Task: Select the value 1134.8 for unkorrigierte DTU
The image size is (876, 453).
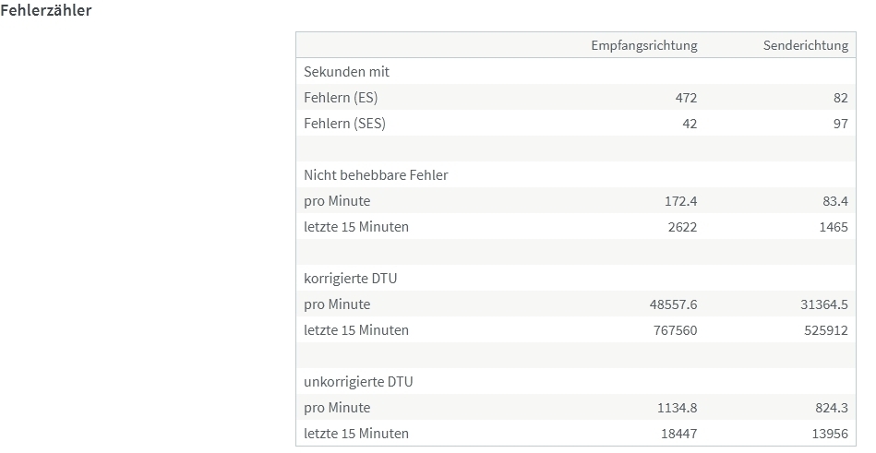Action: point(678,408)
